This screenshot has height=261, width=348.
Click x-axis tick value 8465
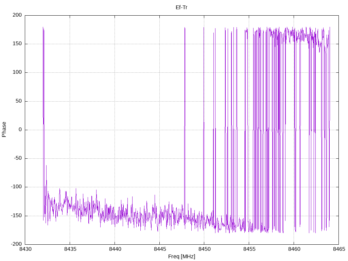click(x=339, y=249)
